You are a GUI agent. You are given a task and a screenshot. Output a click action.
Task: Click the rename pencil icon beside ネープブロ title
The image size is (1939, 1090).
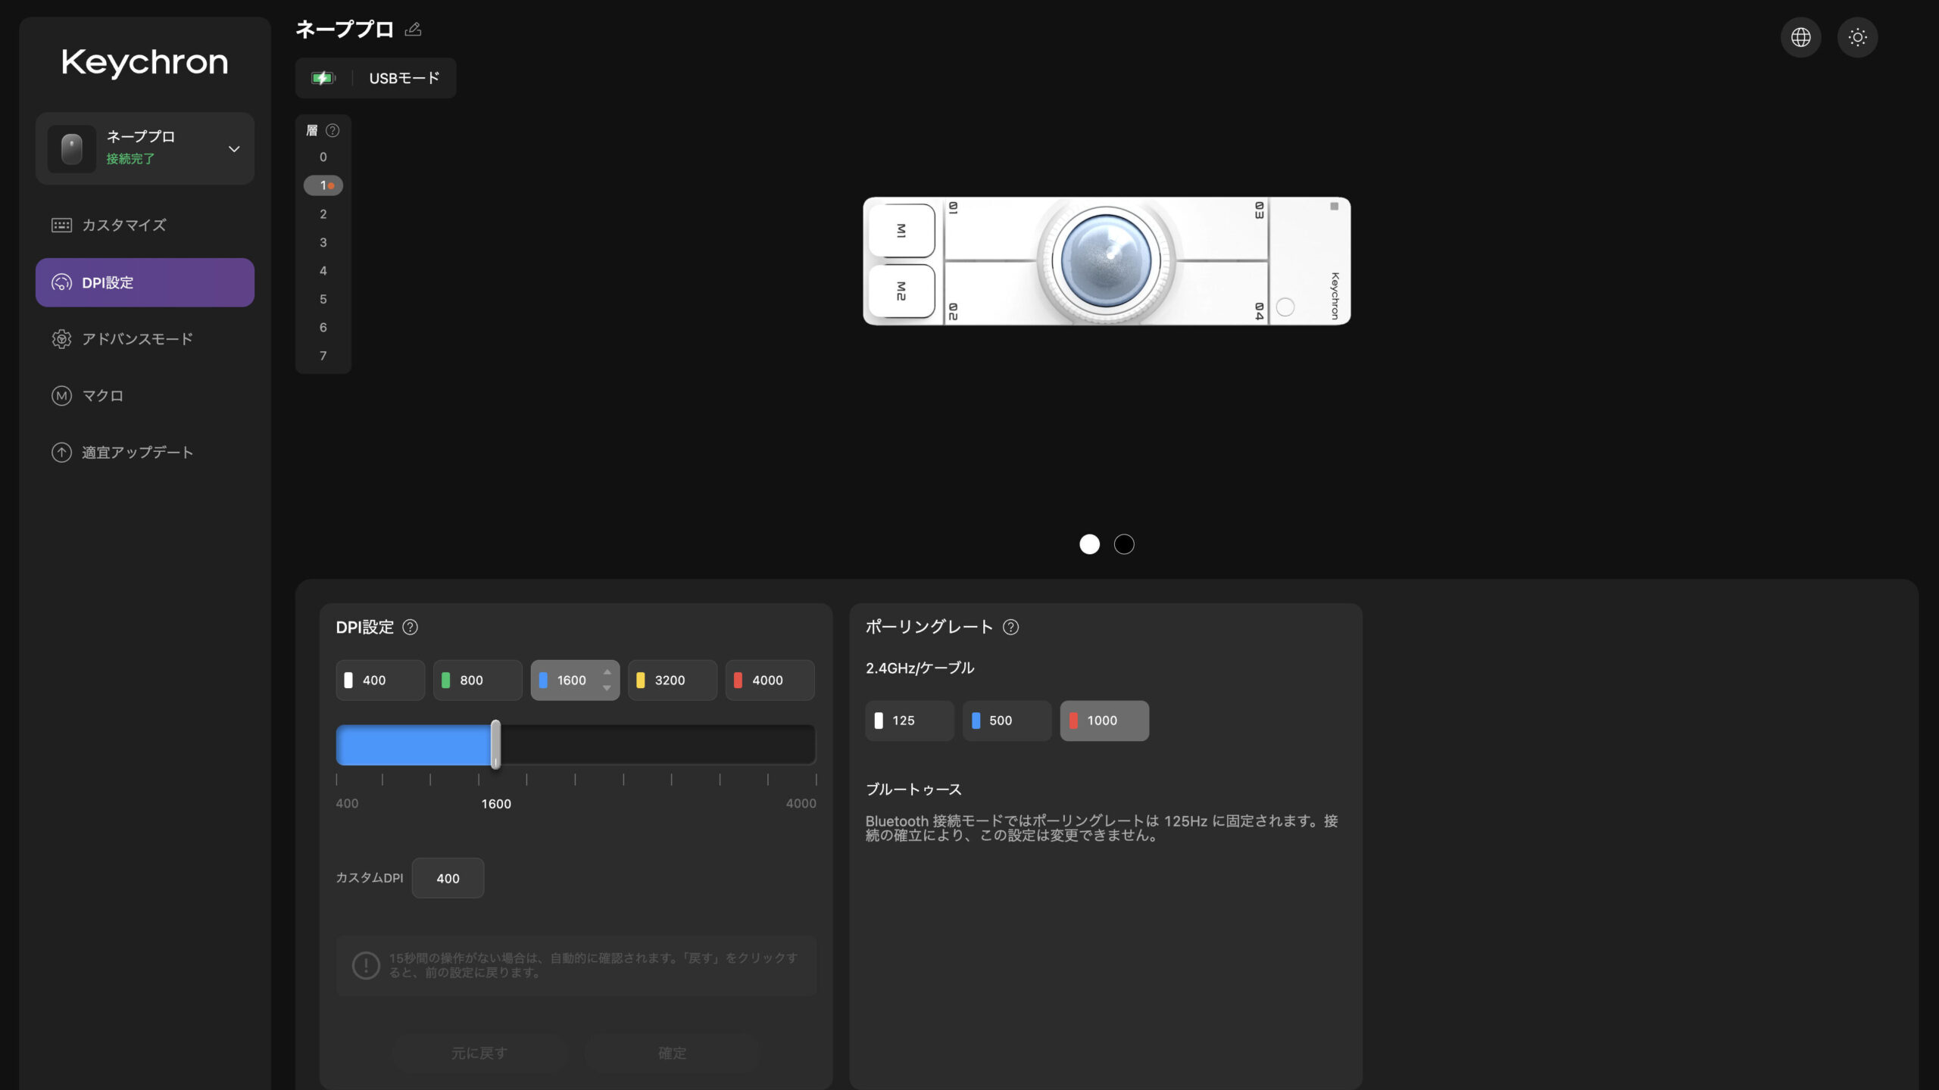click(x=413, y=30)
